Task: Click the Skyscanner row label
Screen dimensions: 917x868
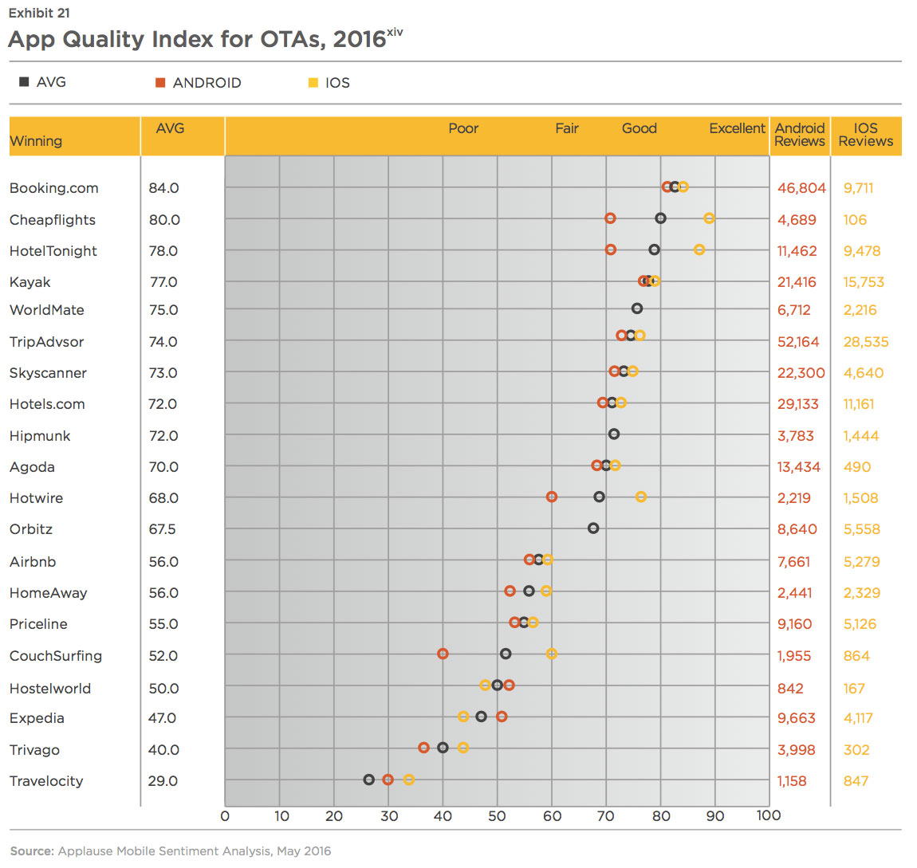Action: tap(48, 373)
